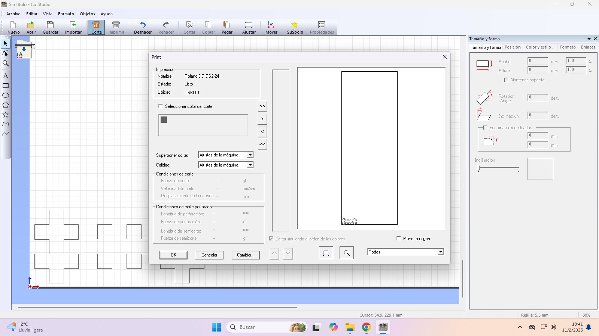
Task: Select the zoom magnifier tool
Action: 6,63
